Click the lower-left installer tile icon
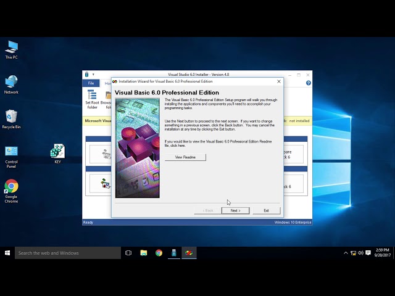Screen dimensions: 395x296 [x=106, y=184]
